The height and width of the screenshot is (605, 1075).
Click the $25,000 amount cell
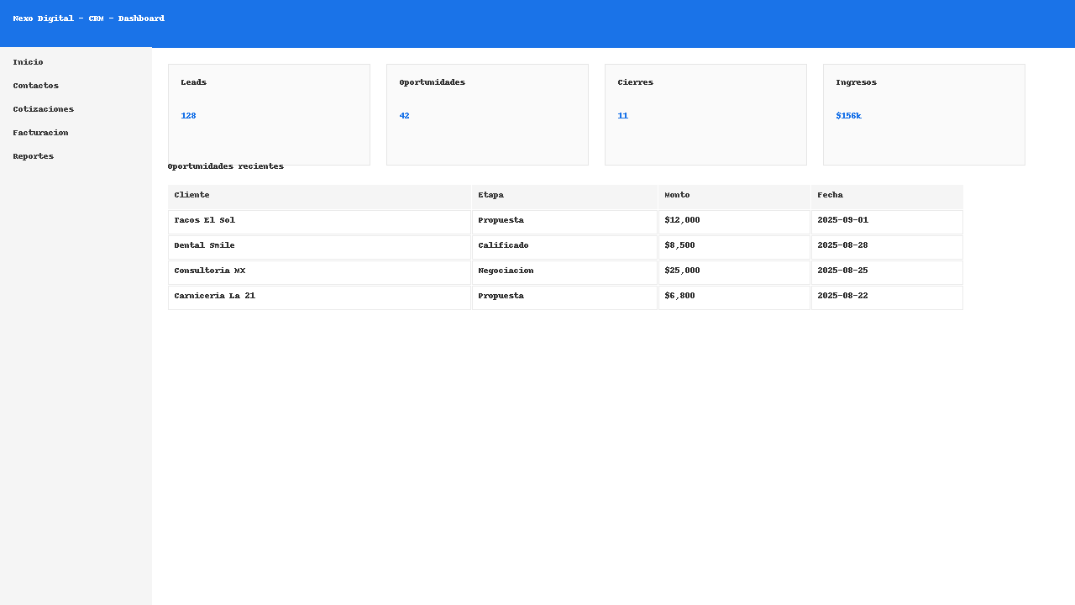734,272
